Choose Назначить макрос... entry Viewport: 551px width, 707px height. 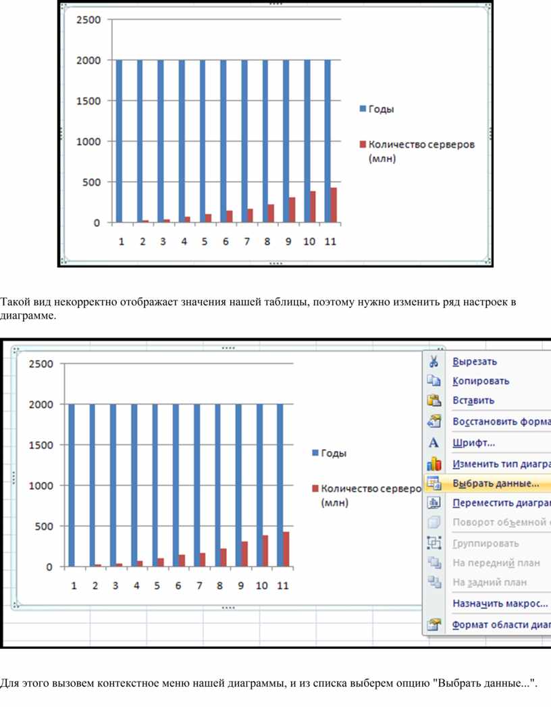[500, 603]
